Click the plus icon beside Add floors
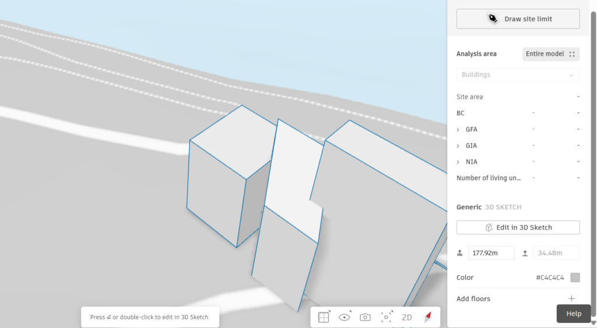597x328 pixels. (571, 298)
